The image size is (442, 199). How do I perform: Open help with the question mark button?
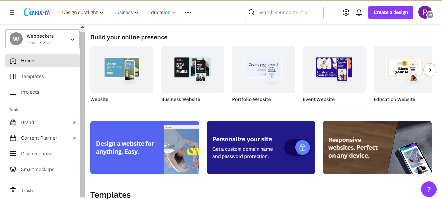coord(429,189)
